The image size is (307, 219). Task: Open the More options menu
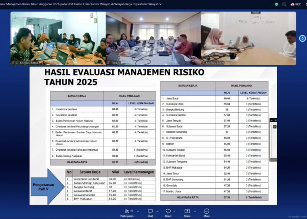207,213
